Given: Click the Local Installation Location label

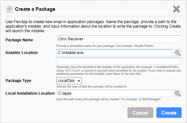Looking at the screenshot, I should [x=30, y=93].
